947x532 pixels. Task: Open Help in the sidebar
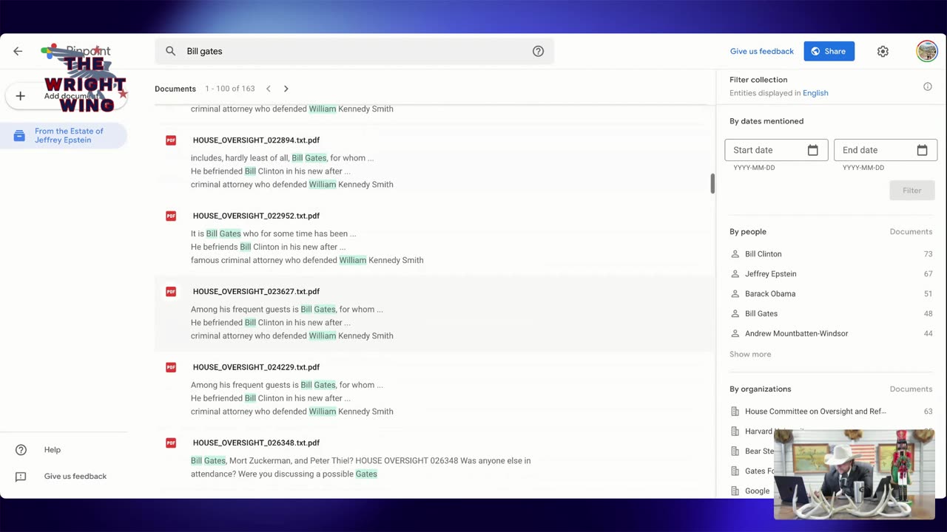coord(52,450)
